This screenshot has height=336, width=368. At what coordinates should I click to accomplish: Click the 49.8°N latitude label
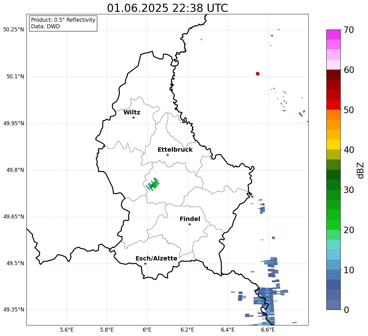[x=15, y=170]
